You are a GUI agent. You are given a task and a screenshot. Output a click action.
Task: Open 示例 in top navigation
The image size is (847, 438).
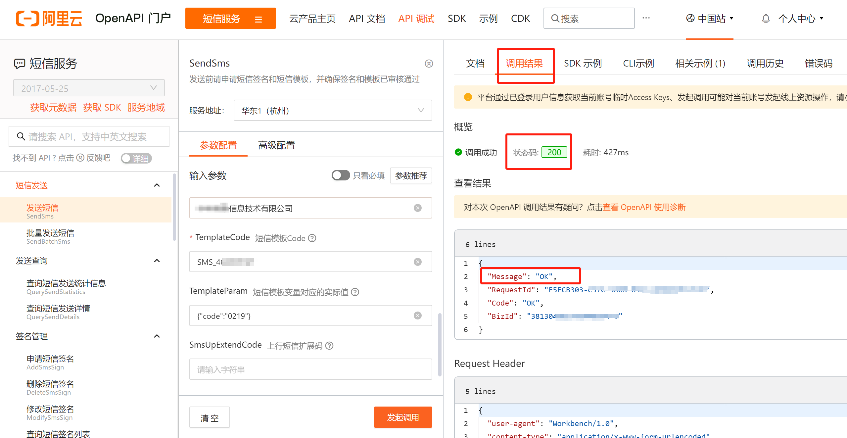click(488, 19)
